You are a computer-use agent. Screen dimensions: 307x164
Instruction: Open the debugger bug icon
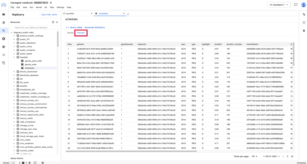tap(304, 31)
